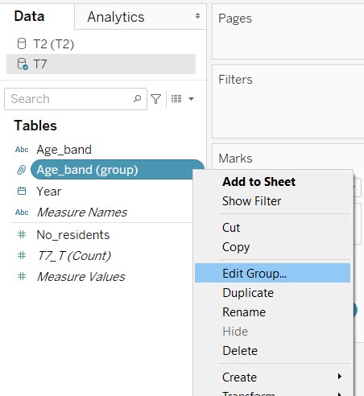Select the Age_band field
The height and width of the screenshot is (396, 364).
pyautogui.click(x=64, y=150)
